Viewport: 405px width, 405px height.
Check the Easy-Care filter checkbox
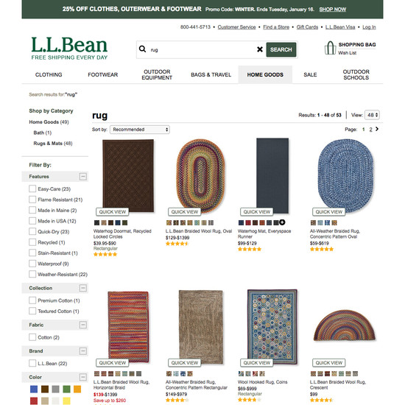pos(32,189)
